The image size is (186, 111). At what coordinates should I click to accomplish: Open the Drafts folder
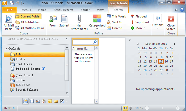point(18,59)
